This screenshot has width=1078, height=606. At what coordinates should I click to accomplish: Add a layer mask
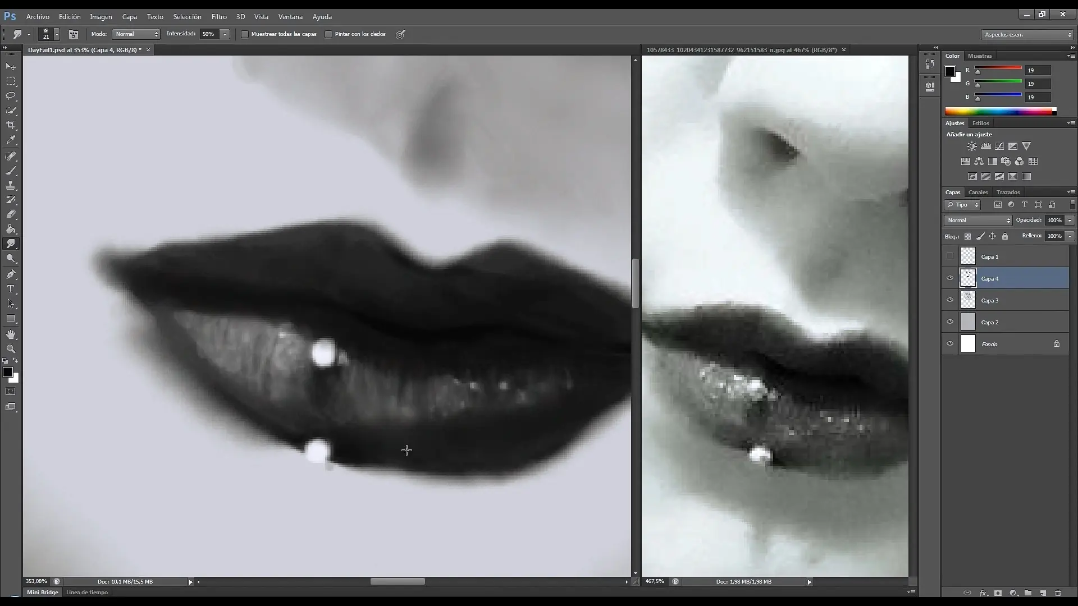(998, 593)
